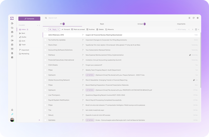This screenshot has width=209, height=137.
Task: Go to next page of emails arrow
Action: pos(192,29)
